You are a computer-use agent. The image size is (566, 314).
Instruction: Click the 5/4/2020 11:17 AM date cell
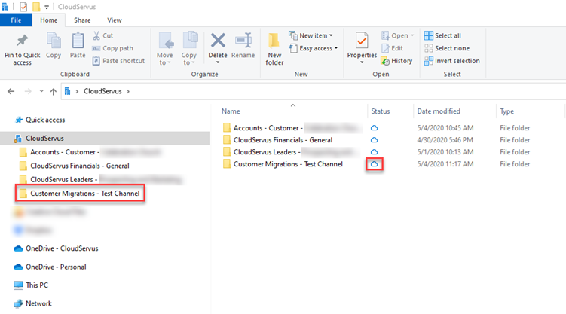445,164
